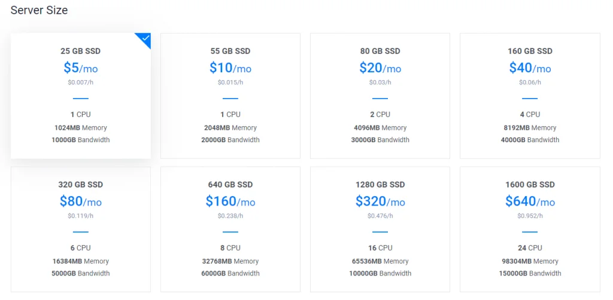Select the 320 GB SSD $80/mo plan

tap(81, 229)
